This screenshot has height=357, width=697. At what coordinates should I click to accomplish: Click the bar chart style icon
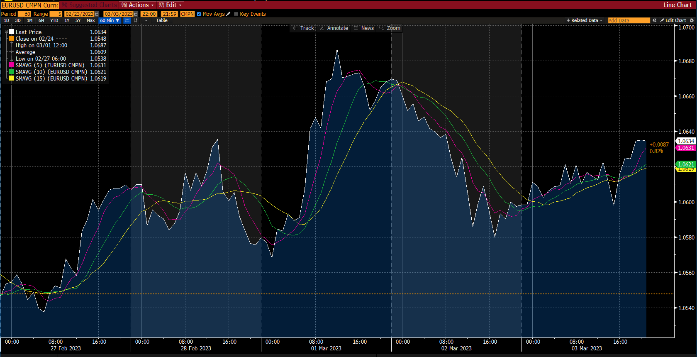coord(135,20)
